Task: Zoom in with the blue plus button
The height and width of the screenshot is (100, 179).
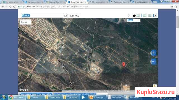Action: pyautogui.click(x=153, y=53)
